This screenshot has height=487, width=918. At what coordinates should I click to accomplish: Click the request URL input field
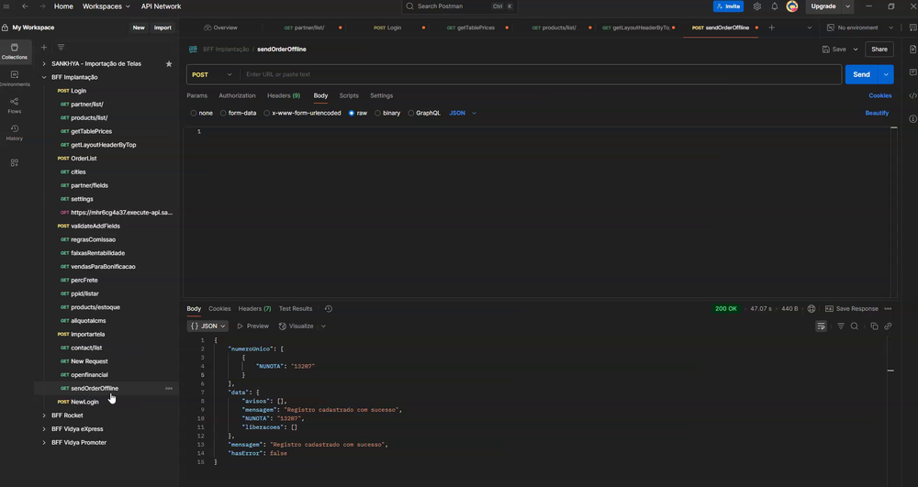pyautogui.click(x=541, y=74)
